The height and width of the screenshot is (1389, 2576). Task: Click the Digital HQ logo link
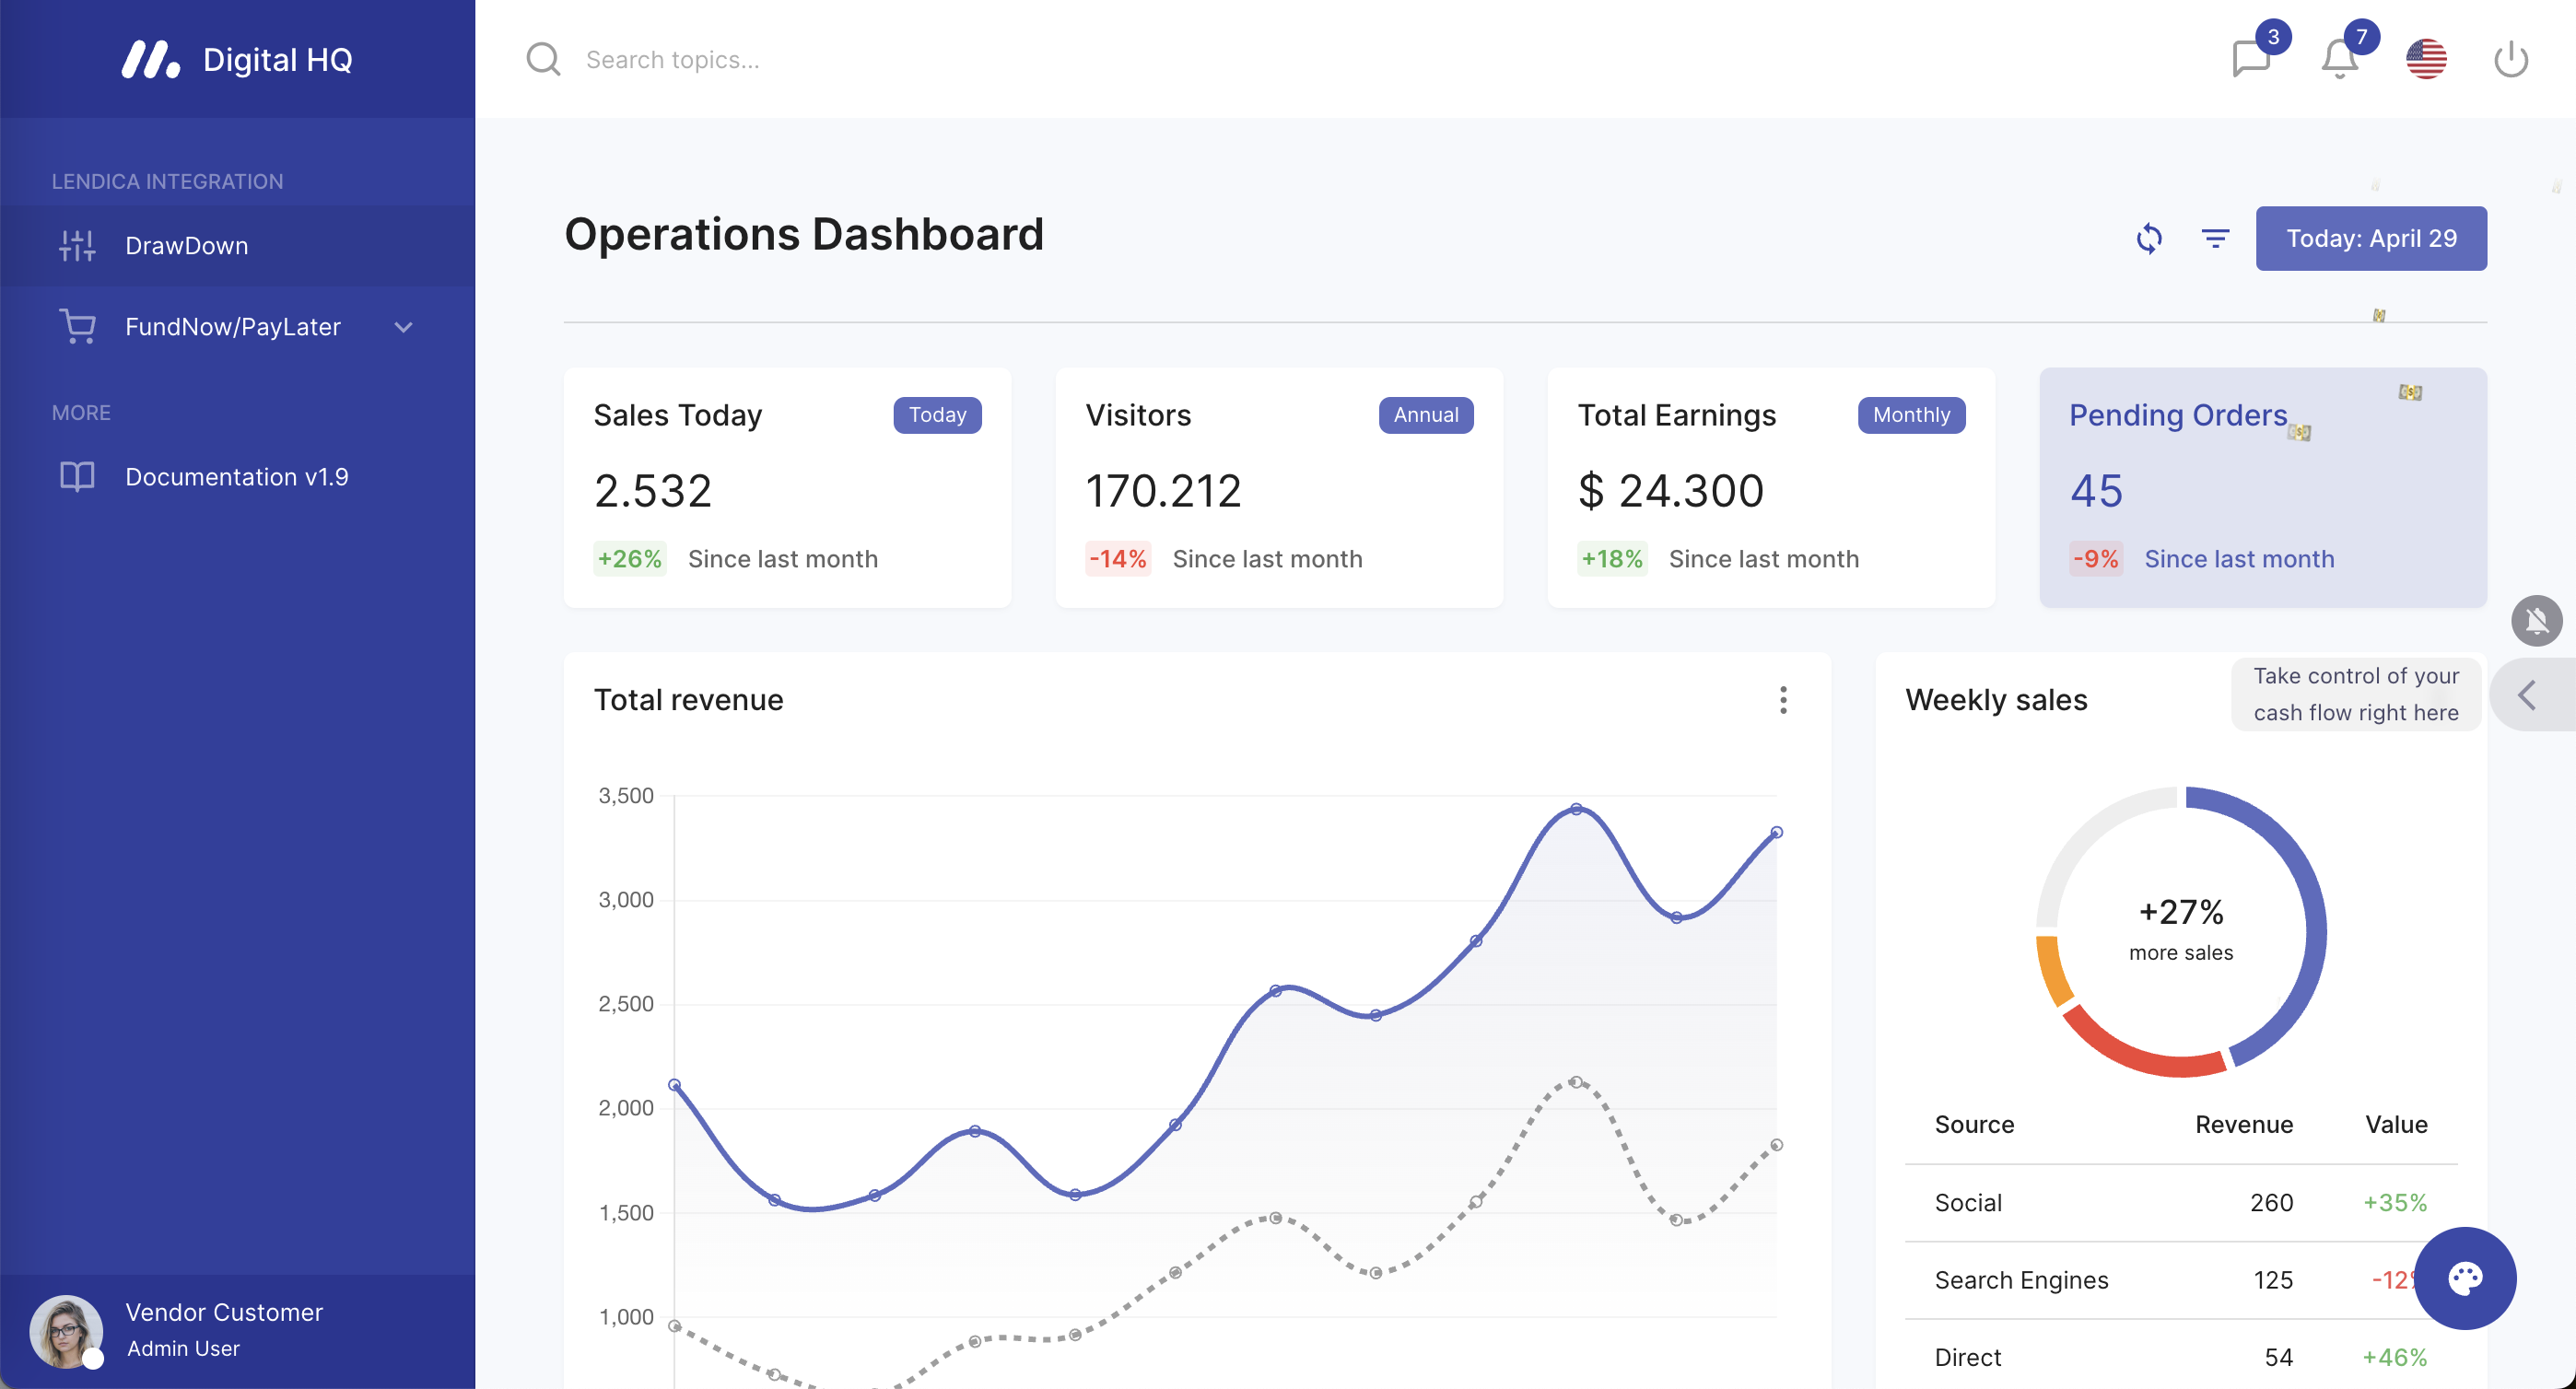pyautogui.click(x=237, y=59)
